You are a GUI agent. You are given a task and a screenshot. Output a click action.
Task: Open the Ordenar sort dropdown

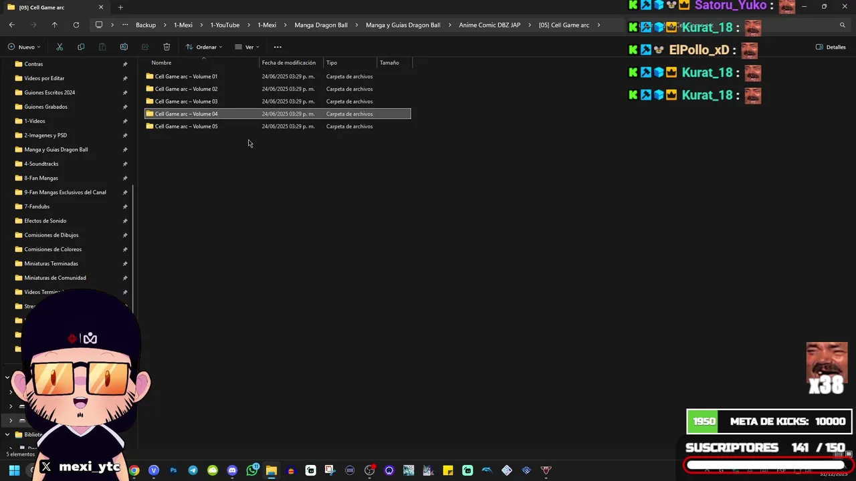(x=204, y=47)
